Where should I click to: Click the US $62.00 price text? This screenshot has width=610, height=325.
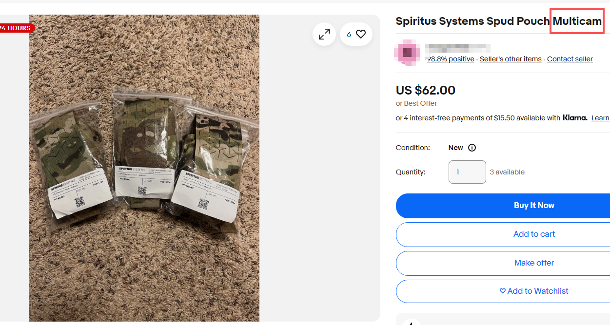(x=426, y=91)
